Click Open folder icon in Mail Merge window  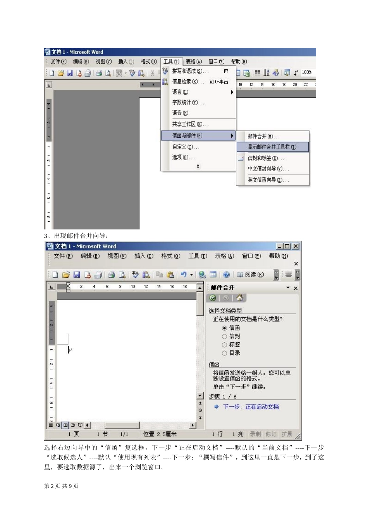click(x=66, y=275)
